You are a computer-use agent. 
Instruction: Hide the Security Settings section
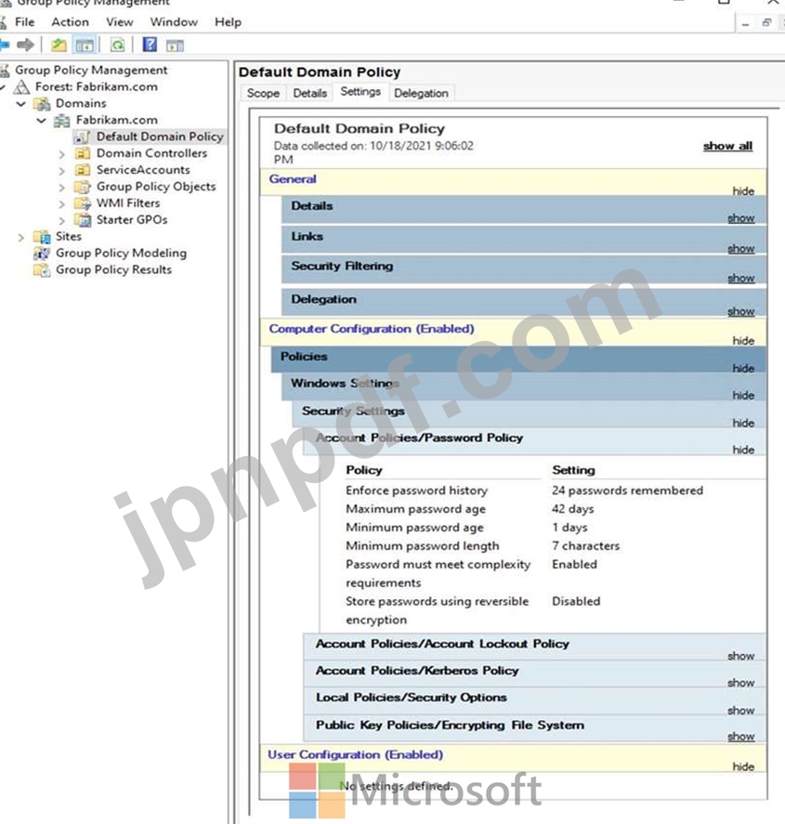click(x=743, y=423)
